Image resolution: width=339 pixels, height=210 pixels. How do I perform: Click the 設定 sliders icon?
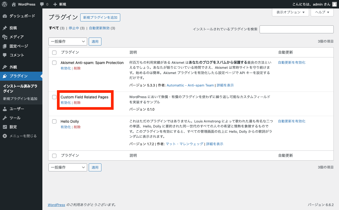click(x=5, y=127)
